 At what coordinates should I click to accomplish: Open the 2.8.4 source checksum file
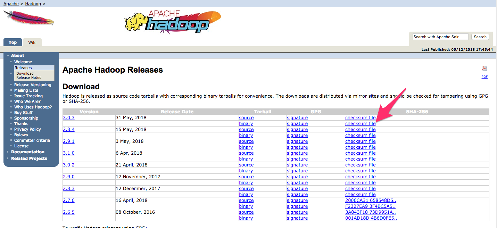pos(361,130)
